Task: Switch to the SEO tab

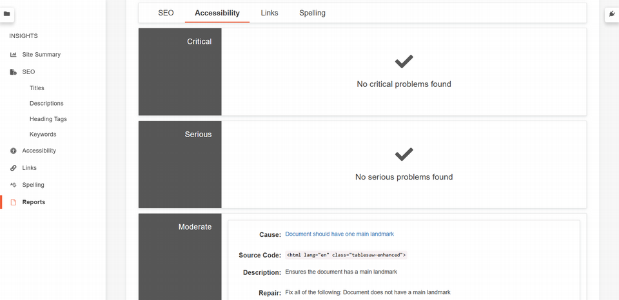Action: (x=166, y=13)
